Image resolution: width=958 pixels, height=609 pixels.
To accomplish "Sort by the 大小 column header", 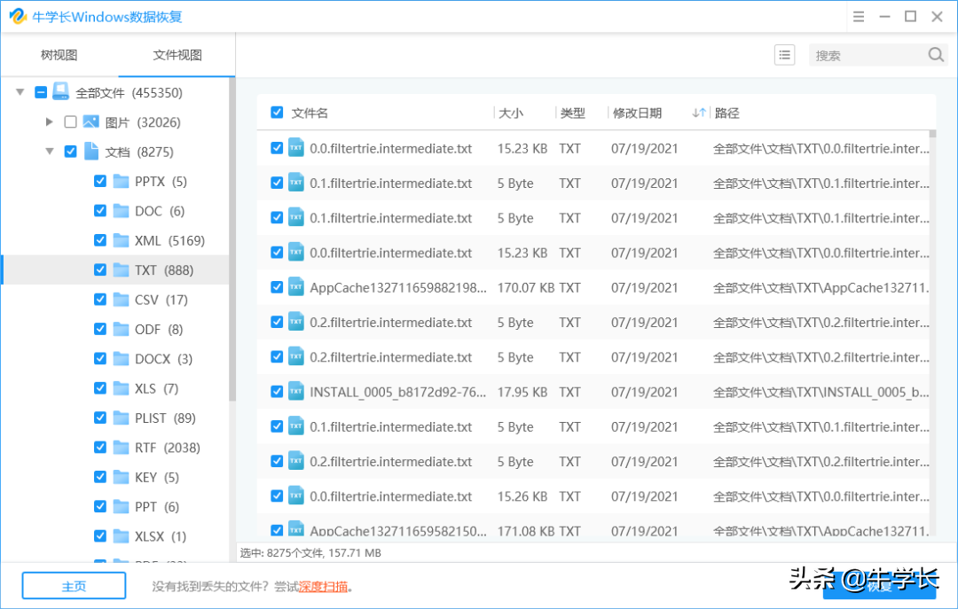I will click(x=511, y=113).
